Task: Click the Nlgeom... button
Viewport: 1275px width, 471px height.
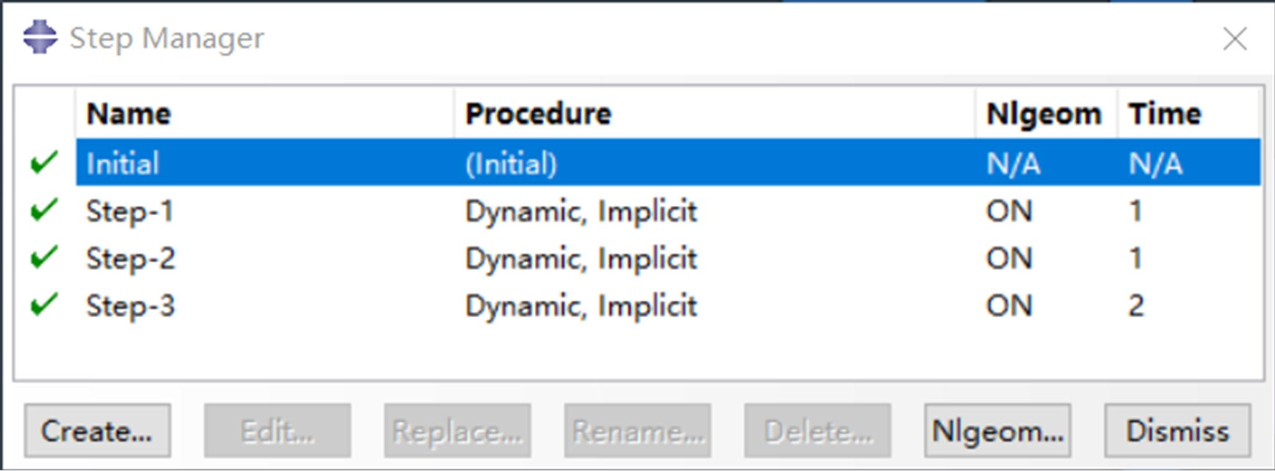Action: pos(997,431)
